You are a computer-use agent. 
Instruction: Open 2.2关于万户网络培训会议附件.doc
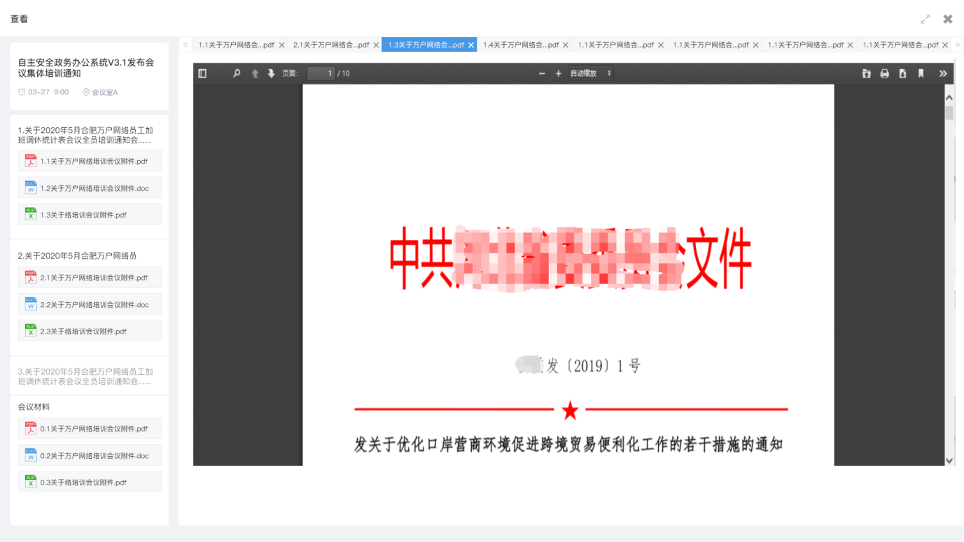(x=90, y=304)
